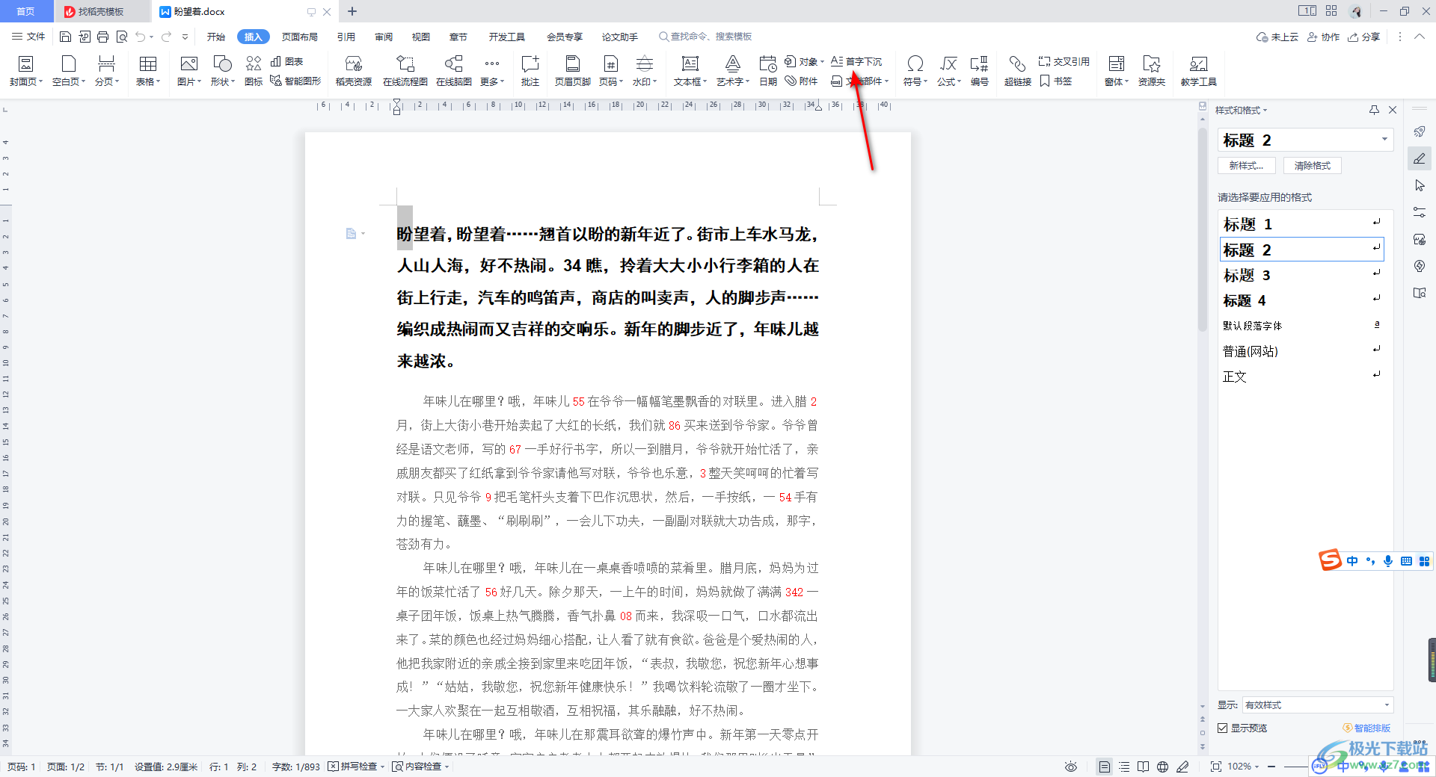
Task: Edit header and footer
Action: (x=572, y=71)
